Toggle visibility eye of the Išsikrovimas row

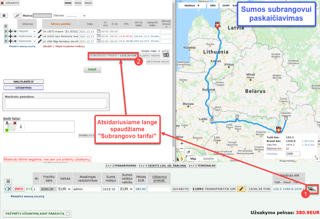point(15,41)
